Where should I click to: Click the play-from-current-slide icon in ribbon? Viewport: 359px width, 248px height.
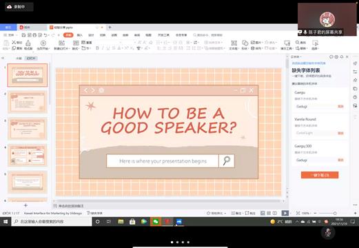pyautogui.click(x=43, y=43)
